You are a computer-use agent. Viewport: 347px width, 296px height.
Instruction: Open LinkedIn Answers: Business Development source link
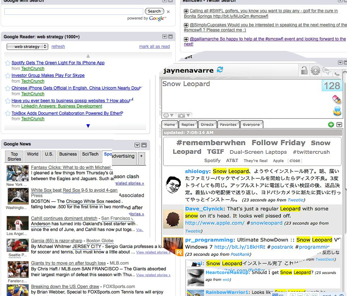[x=62, y=106]
